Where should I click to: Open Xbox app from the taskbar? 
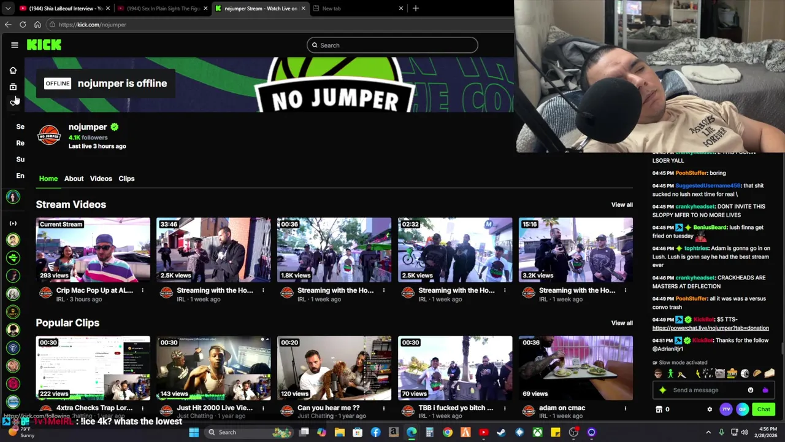pos(537,432)
